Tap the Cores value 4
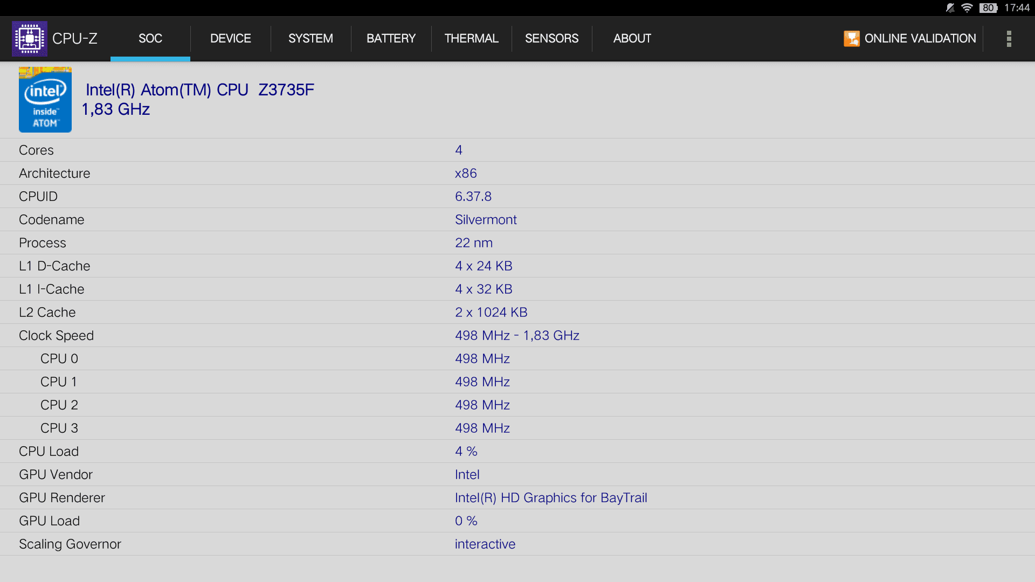1035x582 pixels. [459, 150]
